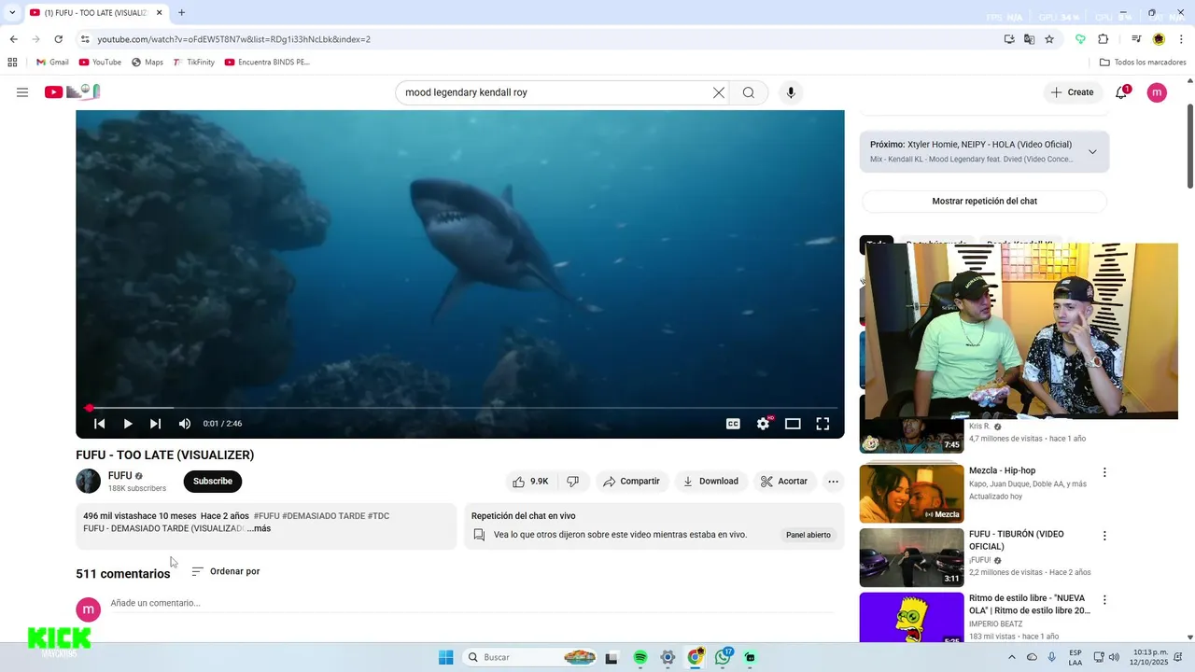
Task: Open the Acortar clip tool
Action: click(x=784, y=482)
